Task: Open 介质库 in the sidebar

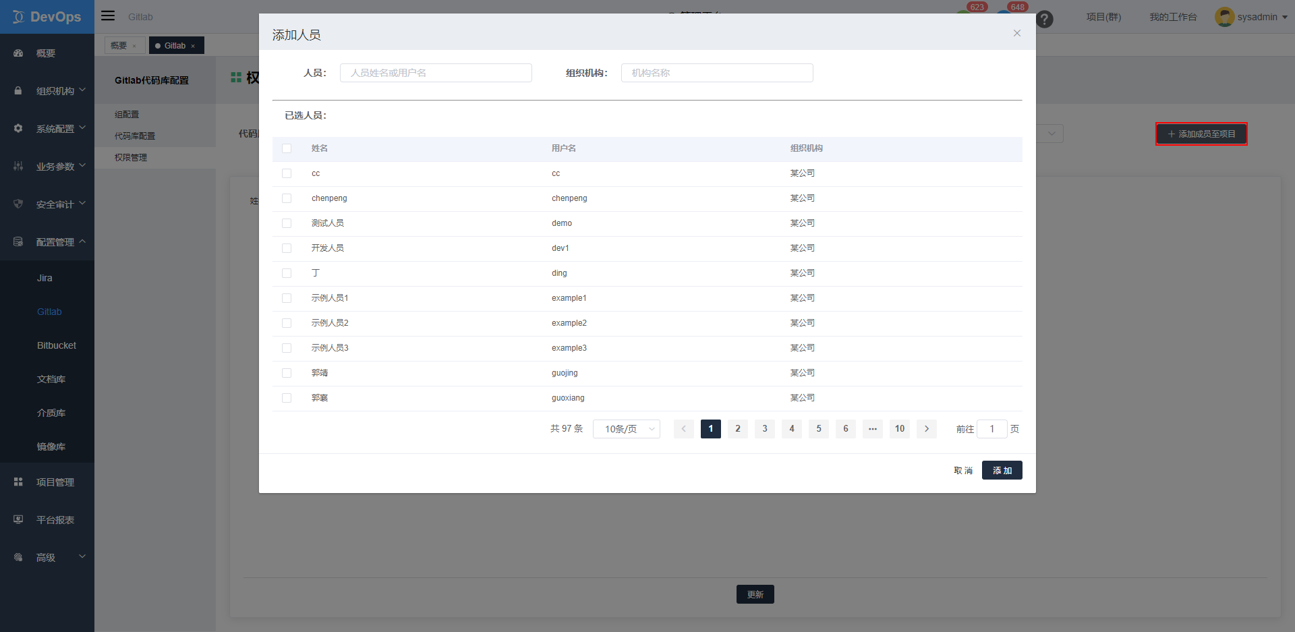Action: pyautogui.click(x=51, y=413)
